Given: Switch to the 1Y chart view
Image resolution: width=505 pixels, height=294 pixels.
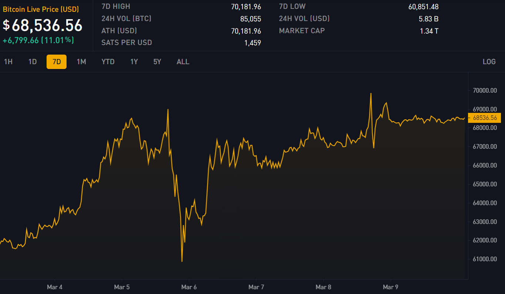Looking at the screenshot, I should point(134,62).
